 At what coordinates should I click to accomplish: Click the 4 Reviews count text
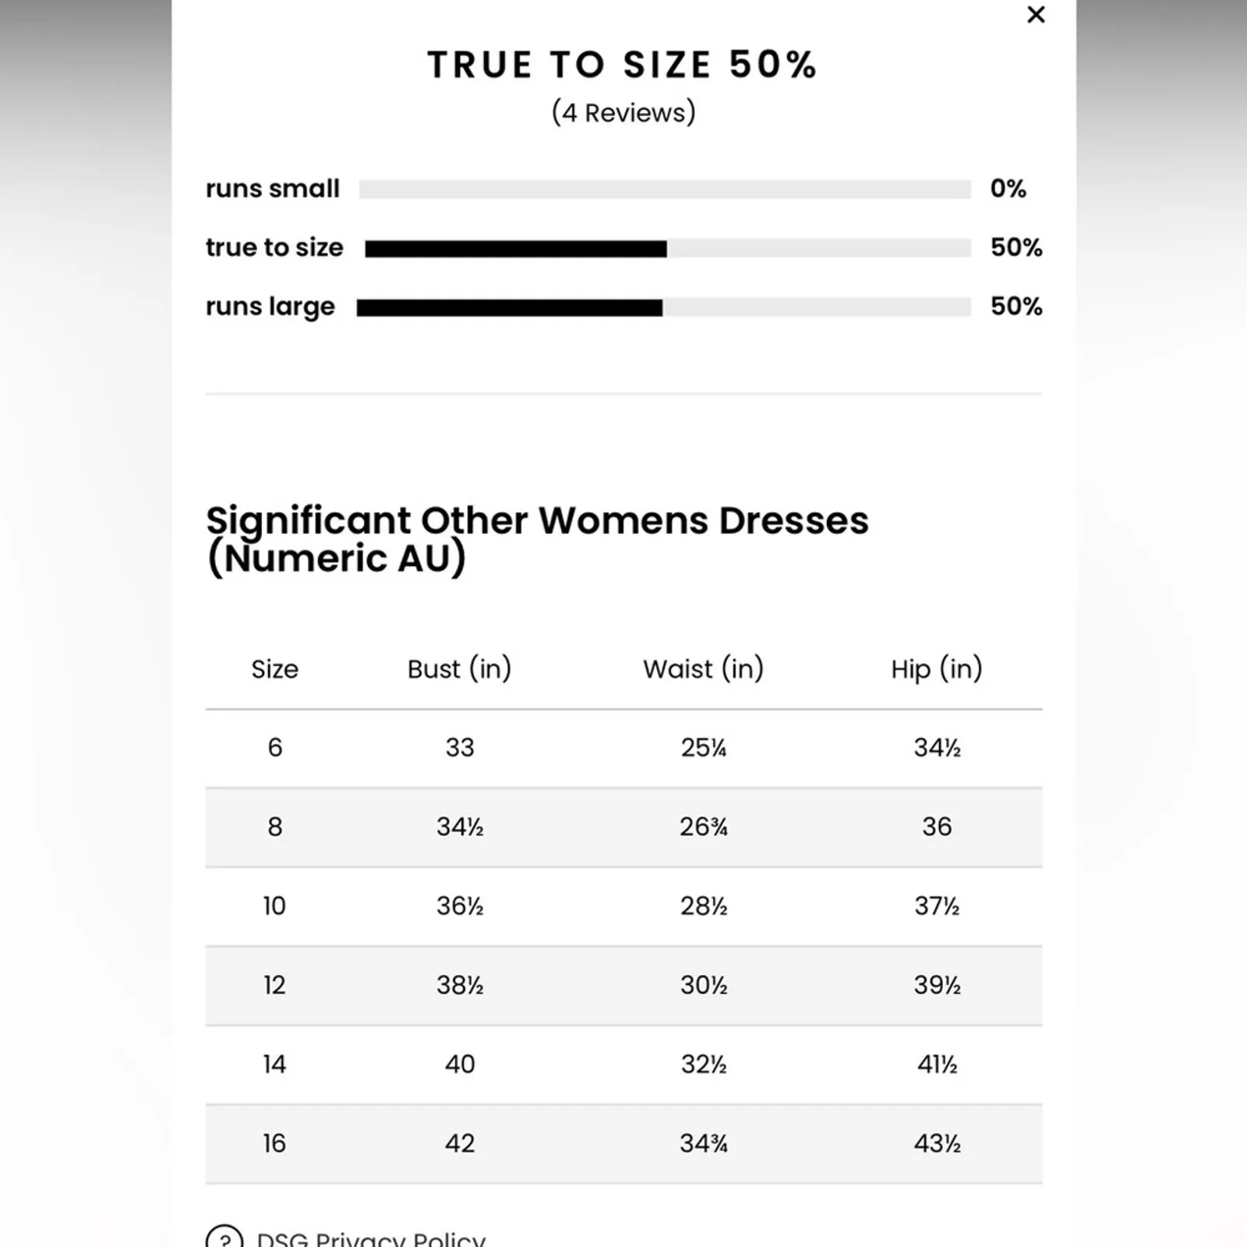[623, 113]
